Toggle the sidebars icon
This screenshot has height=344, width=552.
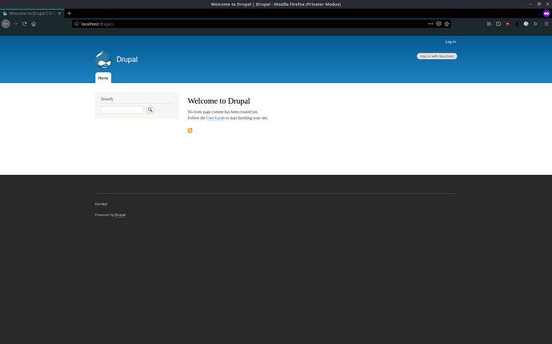tap(498, 24)
